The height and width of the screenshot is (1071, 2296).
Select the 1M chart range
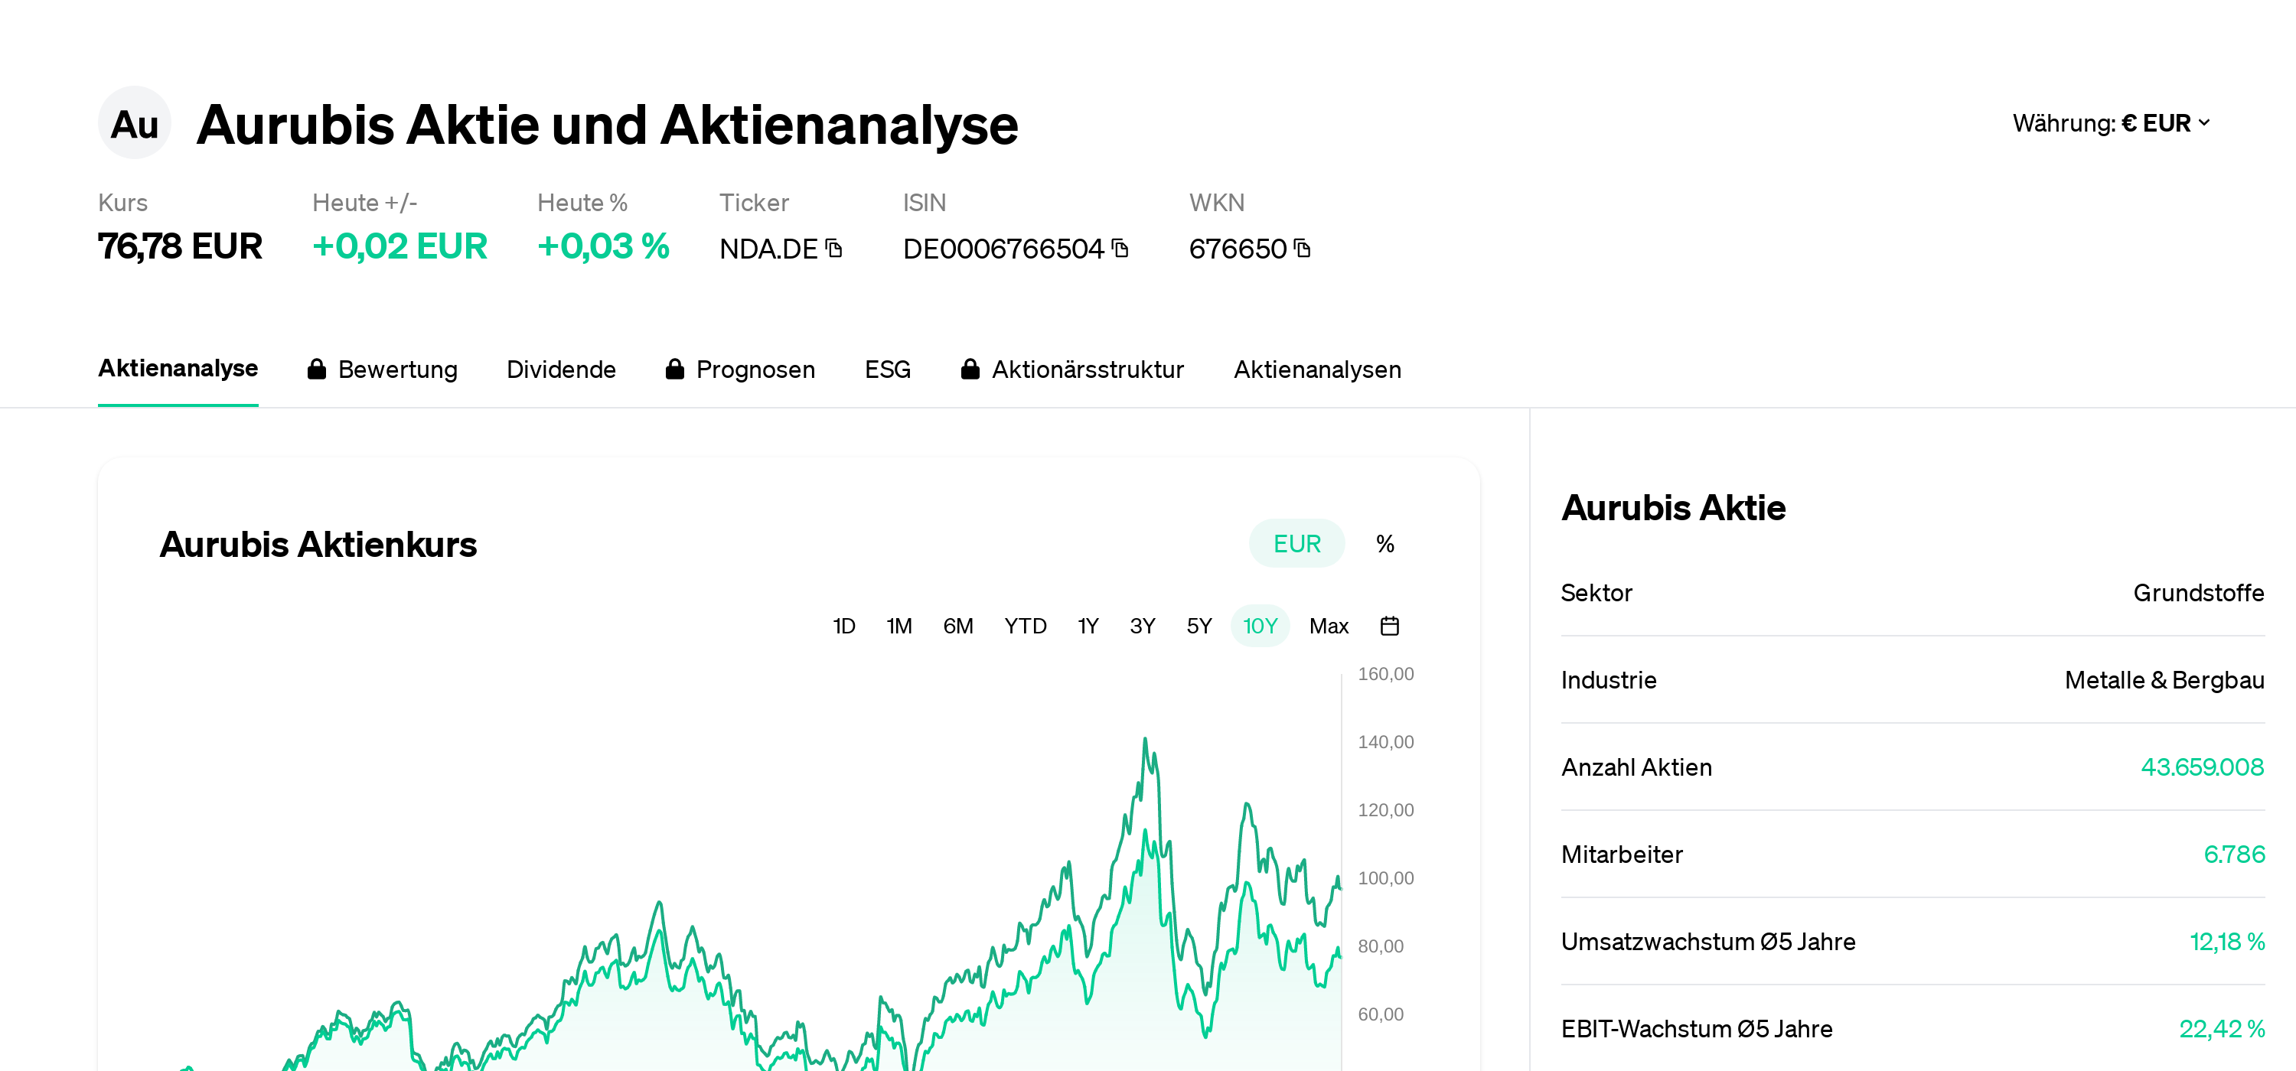pos(899,626)
